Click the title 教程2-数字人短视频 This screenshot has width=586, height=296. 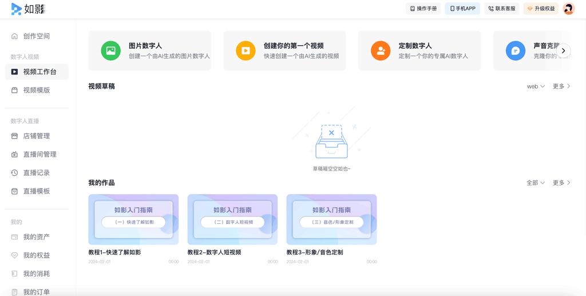click(x=214, y=252)
